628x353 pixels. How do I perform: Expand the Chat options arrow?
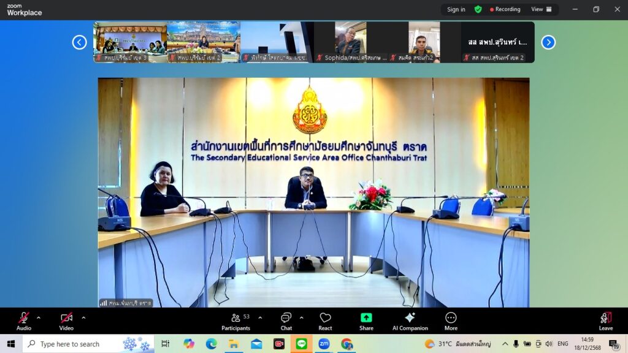click(x=301, y=317)
